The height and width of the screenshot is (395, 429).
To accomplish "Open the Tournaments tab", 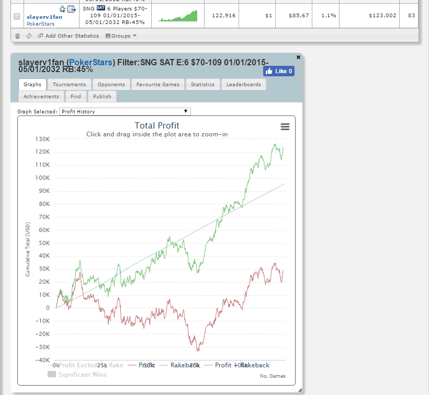I will [69, 85].
